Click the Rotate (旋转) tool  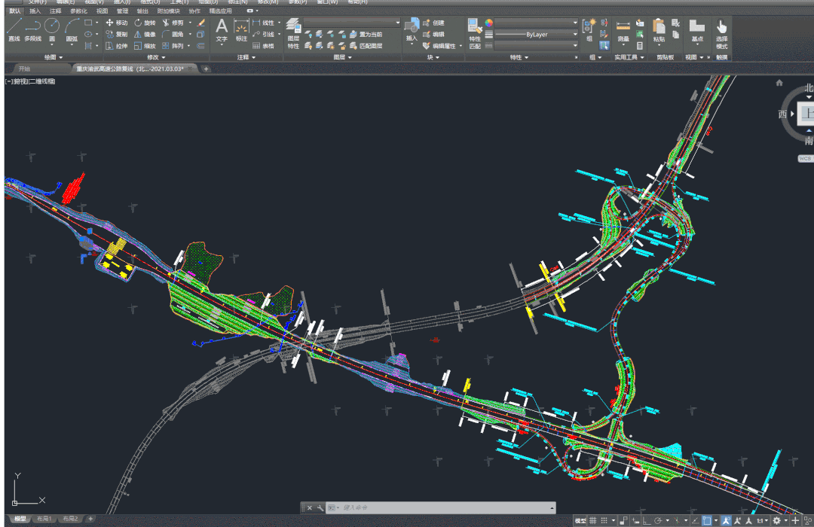(145, 23)
